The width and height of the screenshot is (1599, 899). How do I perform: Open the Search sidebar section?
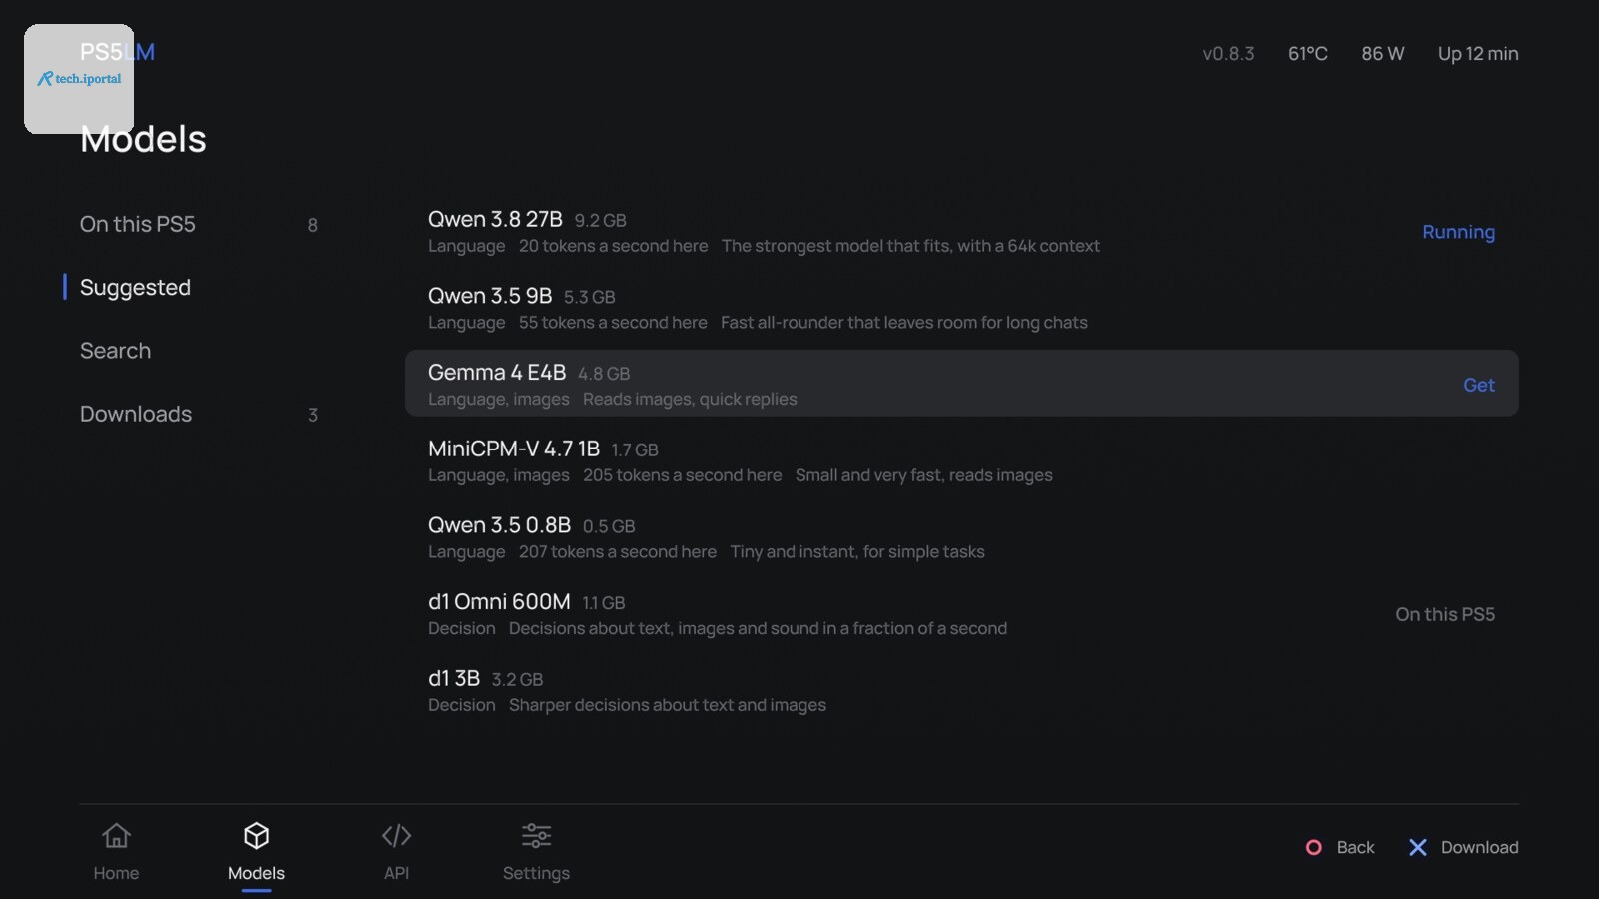(x=200, y=351)
